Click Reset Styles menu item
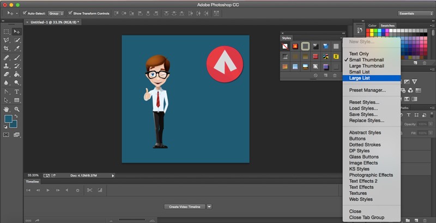The width and height of the screenshot is (436, 223). (364, 103)
